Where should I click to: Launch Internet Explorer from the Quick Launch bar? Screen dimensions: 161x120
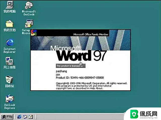pyautogui.click(x=19, y=117)
